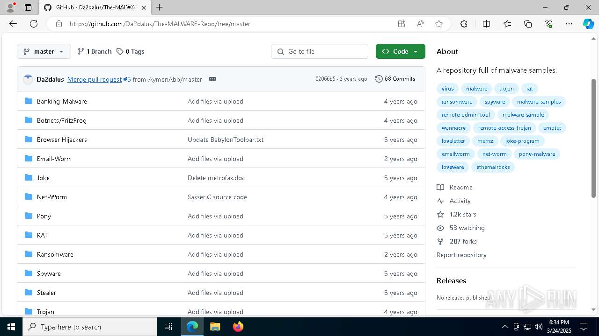The height and width of the screenshot is (336, 599).
Task: Open Extensions puzzle icon
Action: point(464,24)
